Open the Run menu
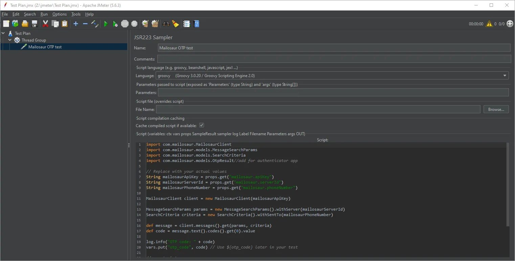Screen dimensions: 515x261 pyautogui.click(x=44, y=14)
